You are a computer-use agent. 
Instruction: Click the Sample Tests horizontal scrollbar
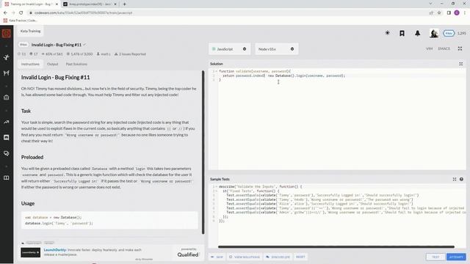[336, 247]
